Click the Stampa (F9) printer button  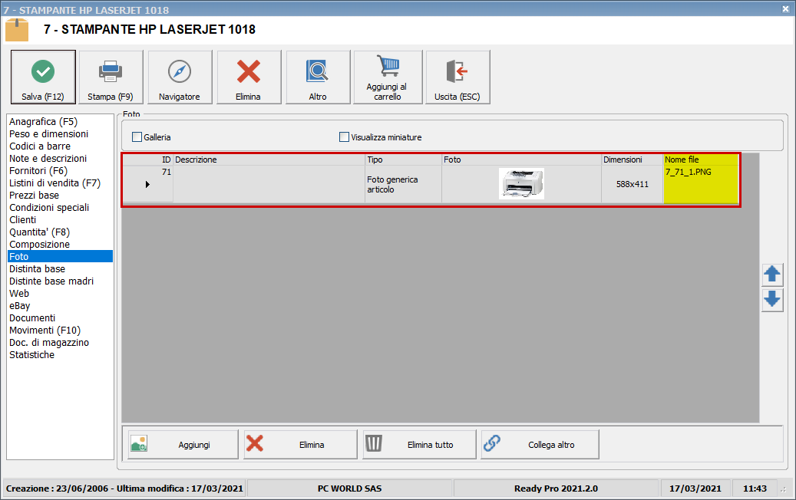pyautogui.click(x=111, y=77)
